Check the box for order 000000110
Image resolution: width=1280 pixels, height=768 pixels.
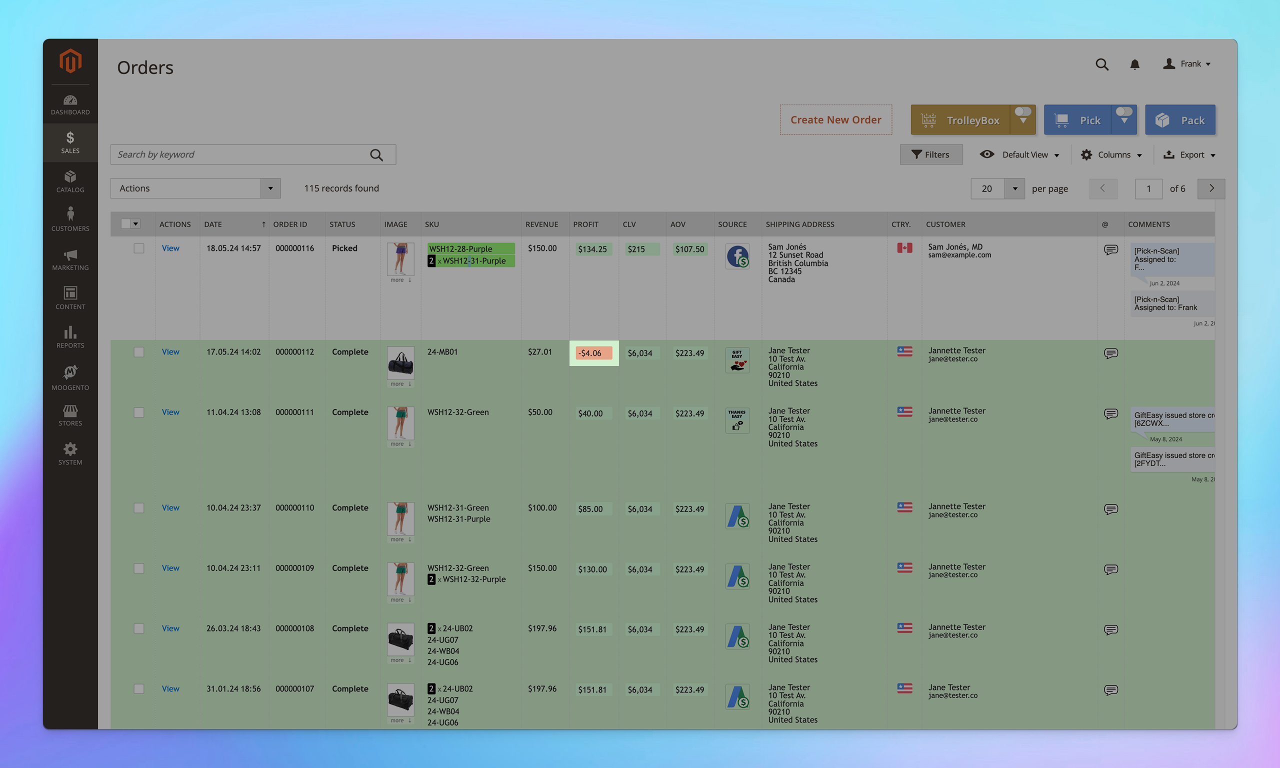[x=138, y=508]
